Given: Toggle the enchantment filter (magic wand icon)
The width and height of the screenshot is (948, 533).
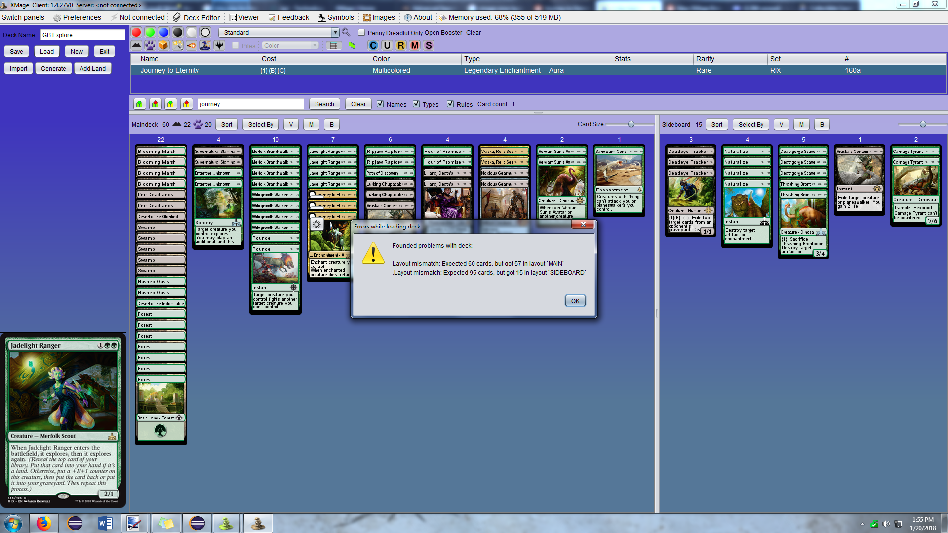Looking at the screenshot, I should coord(178,45).
